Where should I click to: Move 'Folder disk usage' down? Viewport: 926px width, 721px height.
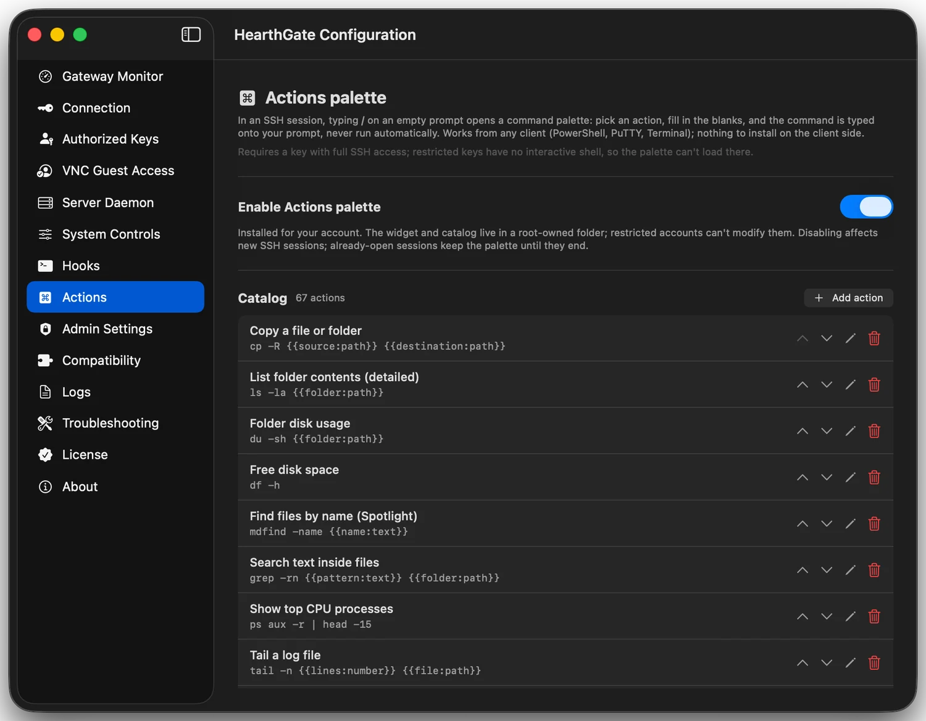click(x=827, y=431)
